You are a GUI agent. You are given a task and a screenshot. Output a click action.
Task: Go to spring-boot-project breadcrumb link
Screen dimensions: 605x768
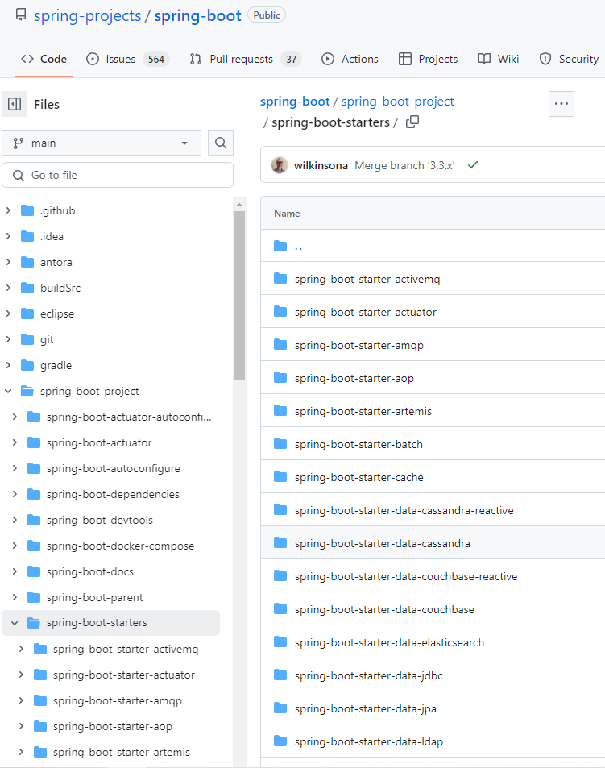(x=397, y=102)
